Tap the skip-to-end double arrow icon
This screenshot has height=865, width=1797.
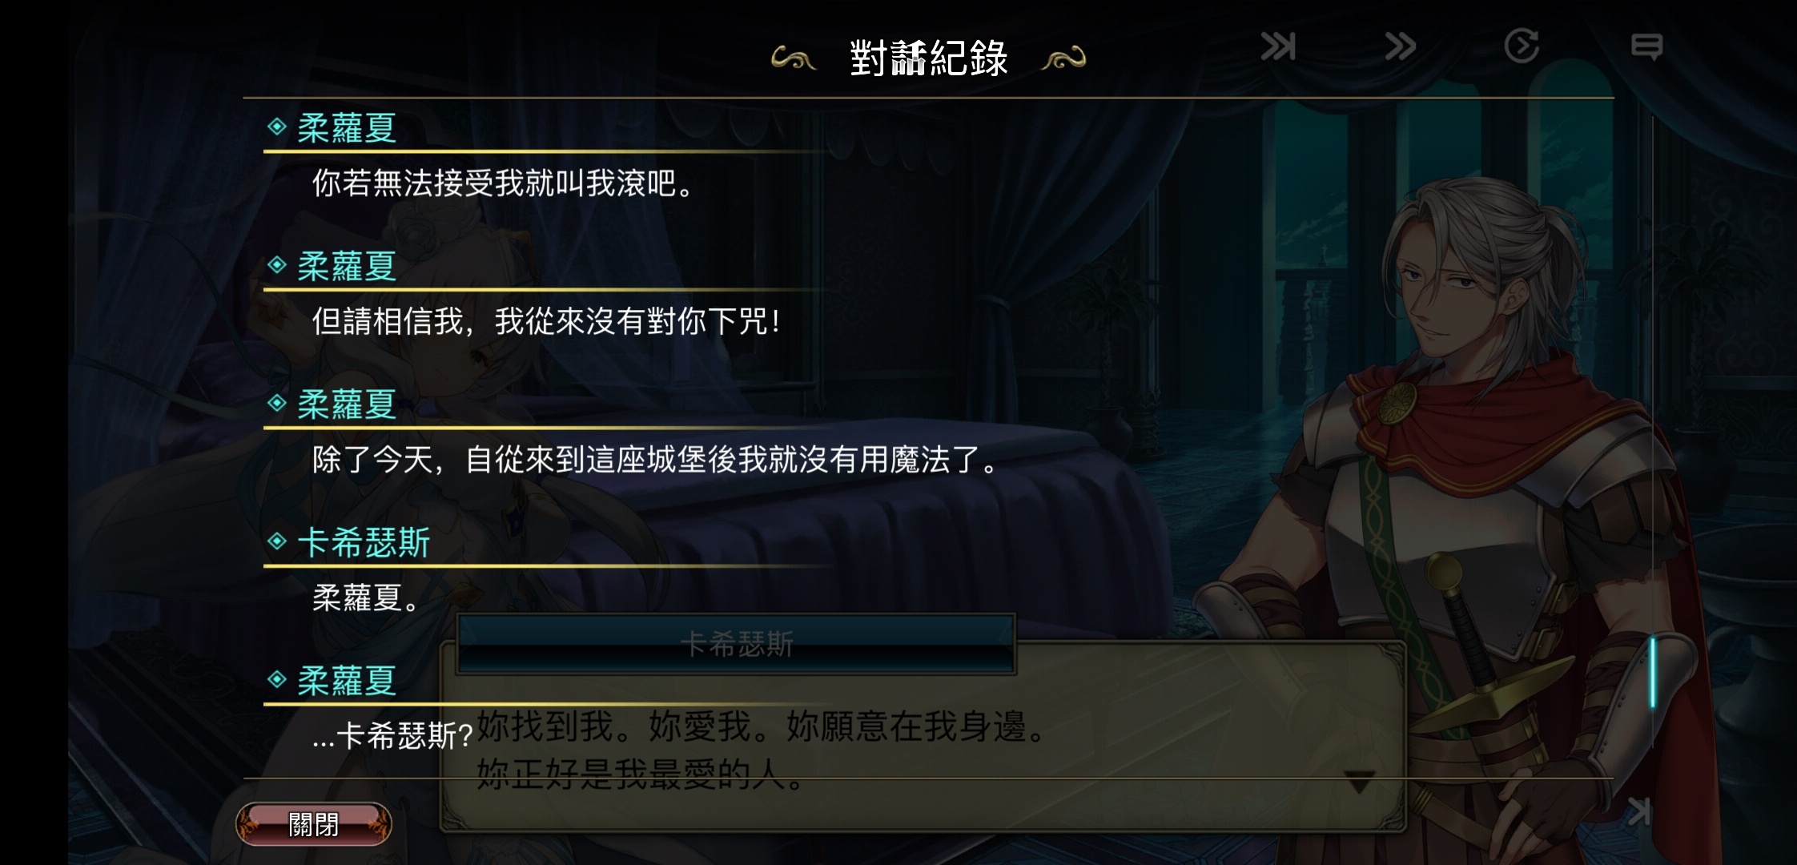1278,46
